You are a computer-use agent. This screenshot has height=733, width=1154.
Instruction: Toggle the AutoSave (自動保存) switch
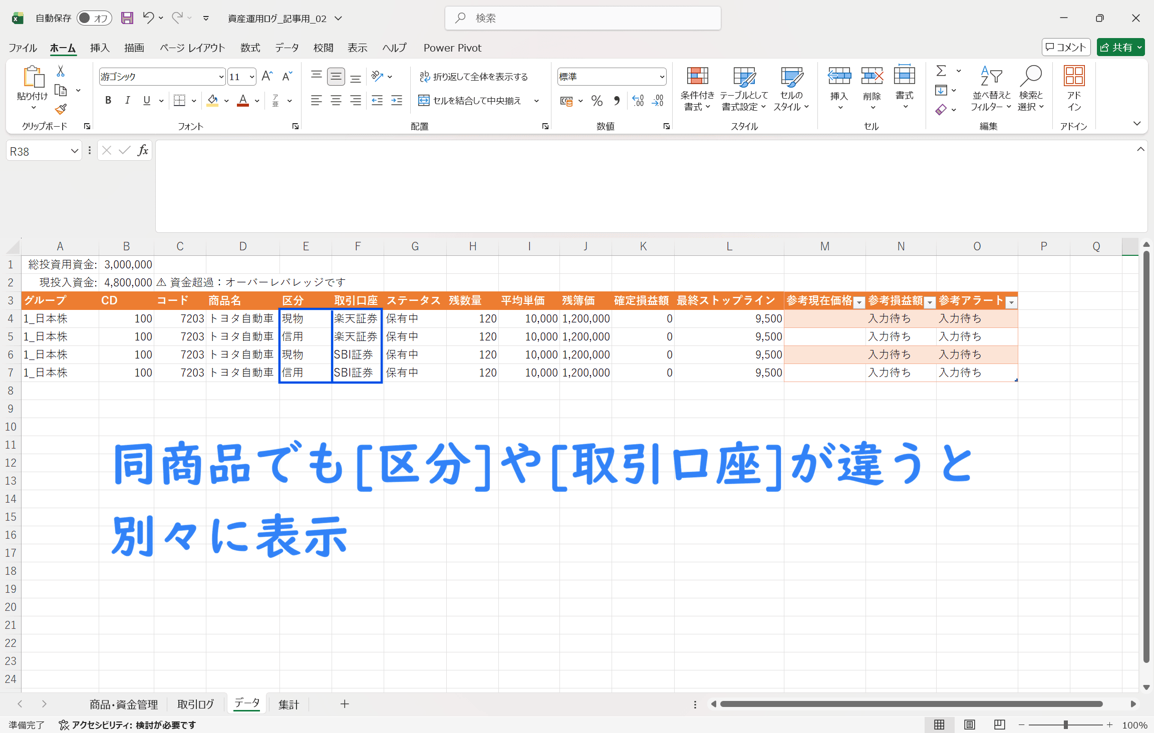tap(94, 19)
